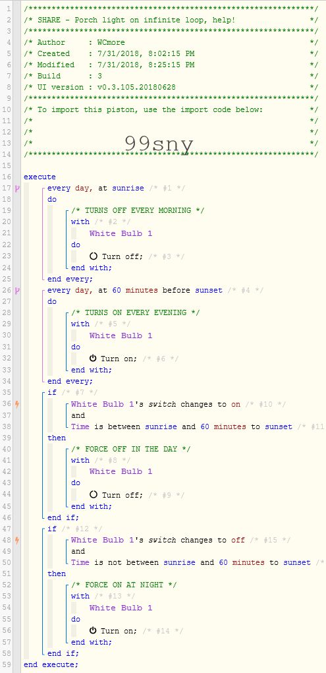The height and width of the screenshot is (673, 326).
Task: Click import code '99sny' in the header
Action: pyautogui.click(x=159, y=144)
